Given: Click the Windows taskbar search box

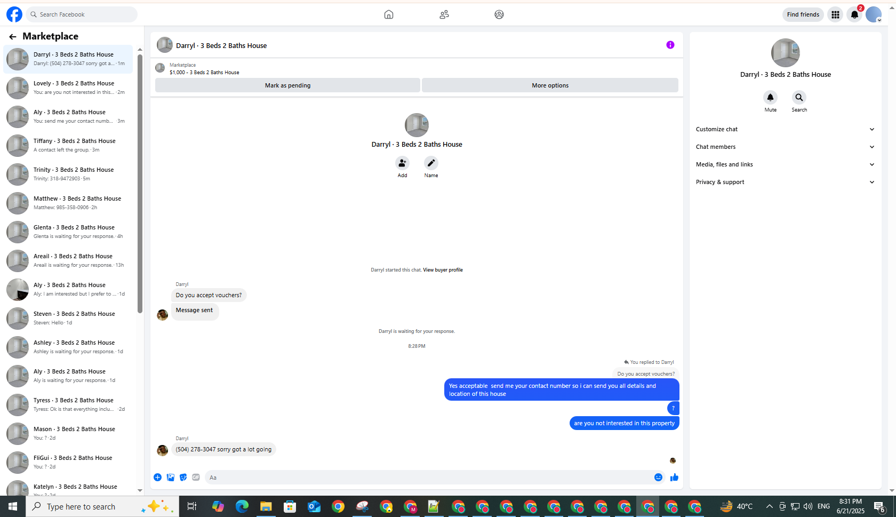Looking at the screenshot, I should pyautogui.click(x=101, y=506).
